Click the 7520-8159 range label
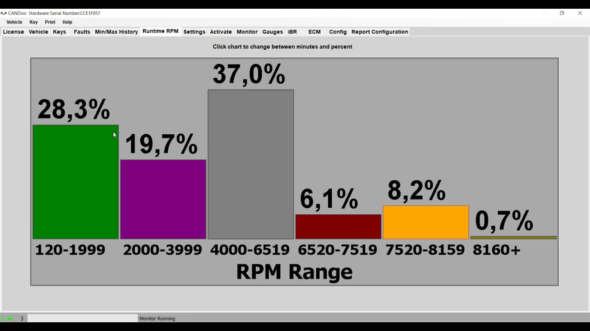This screenshot has width=590, height=331. coord(425,250)
